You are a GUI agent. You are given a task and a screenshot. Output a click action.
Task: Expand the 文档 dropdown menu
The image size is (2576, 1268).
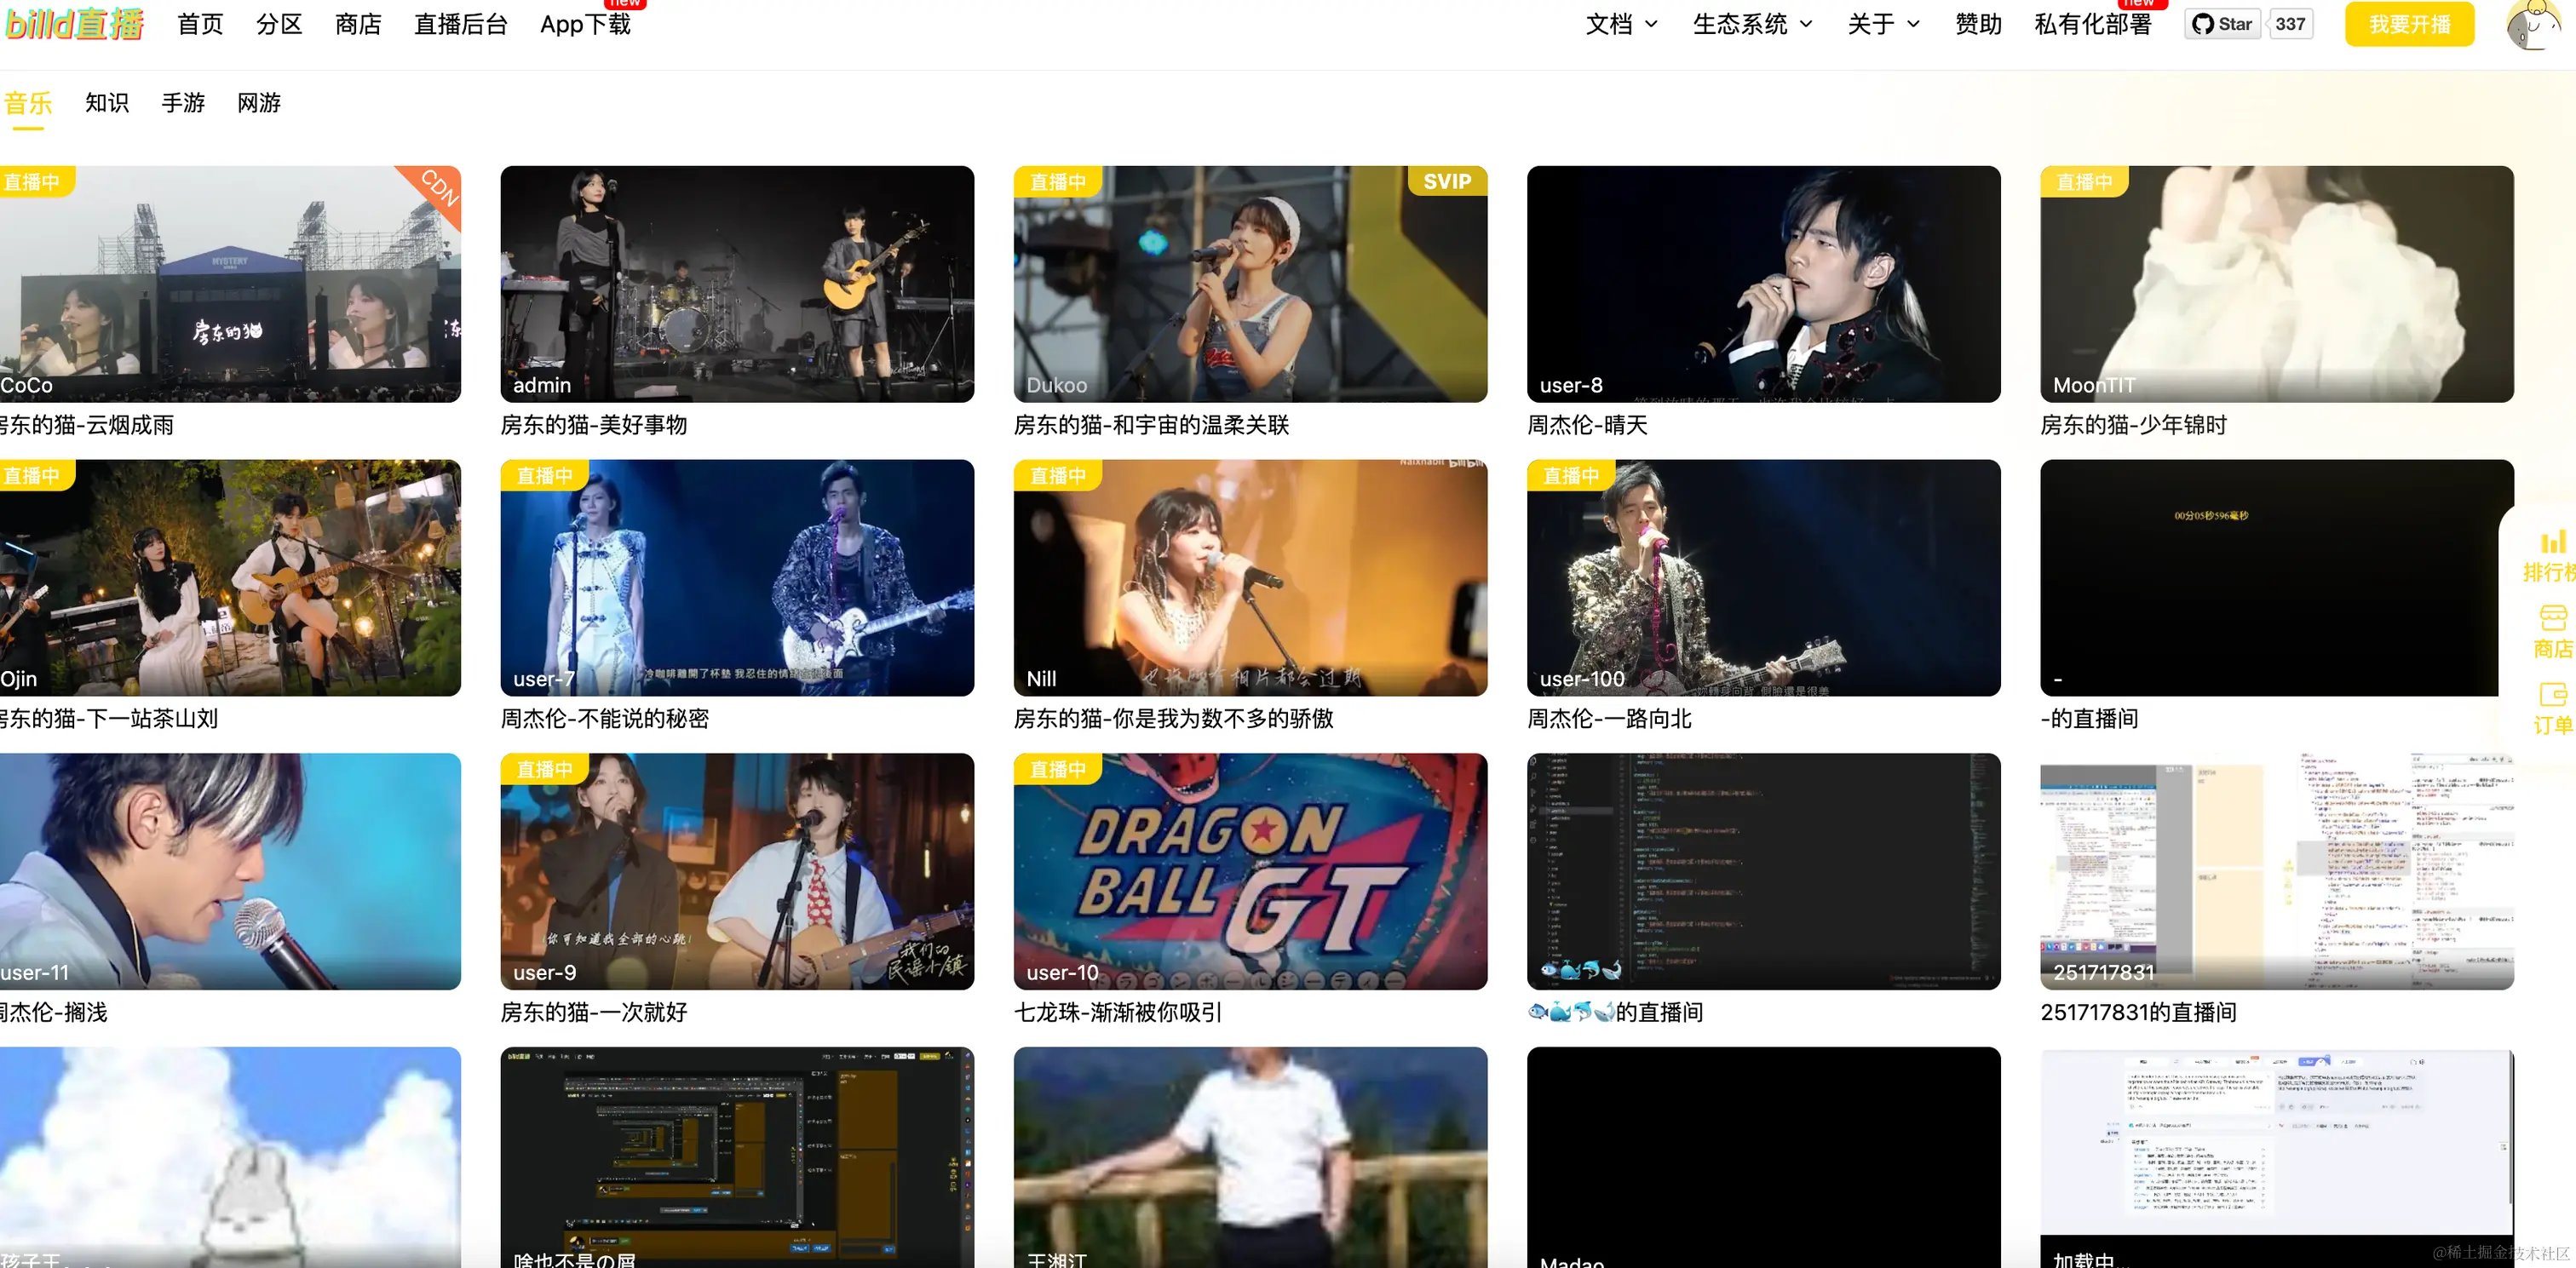pos(1621,24)
